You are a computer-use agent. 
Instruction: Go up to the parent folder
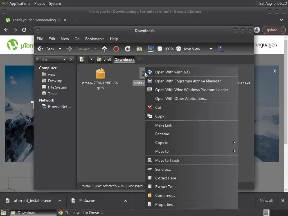[104, 49]
